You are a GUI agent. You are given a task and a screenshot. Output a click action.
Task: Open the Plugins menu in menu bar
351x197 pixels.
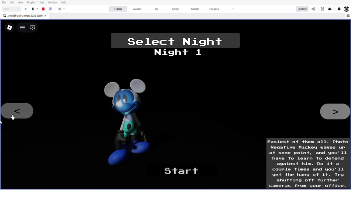[x=31, y=2]
